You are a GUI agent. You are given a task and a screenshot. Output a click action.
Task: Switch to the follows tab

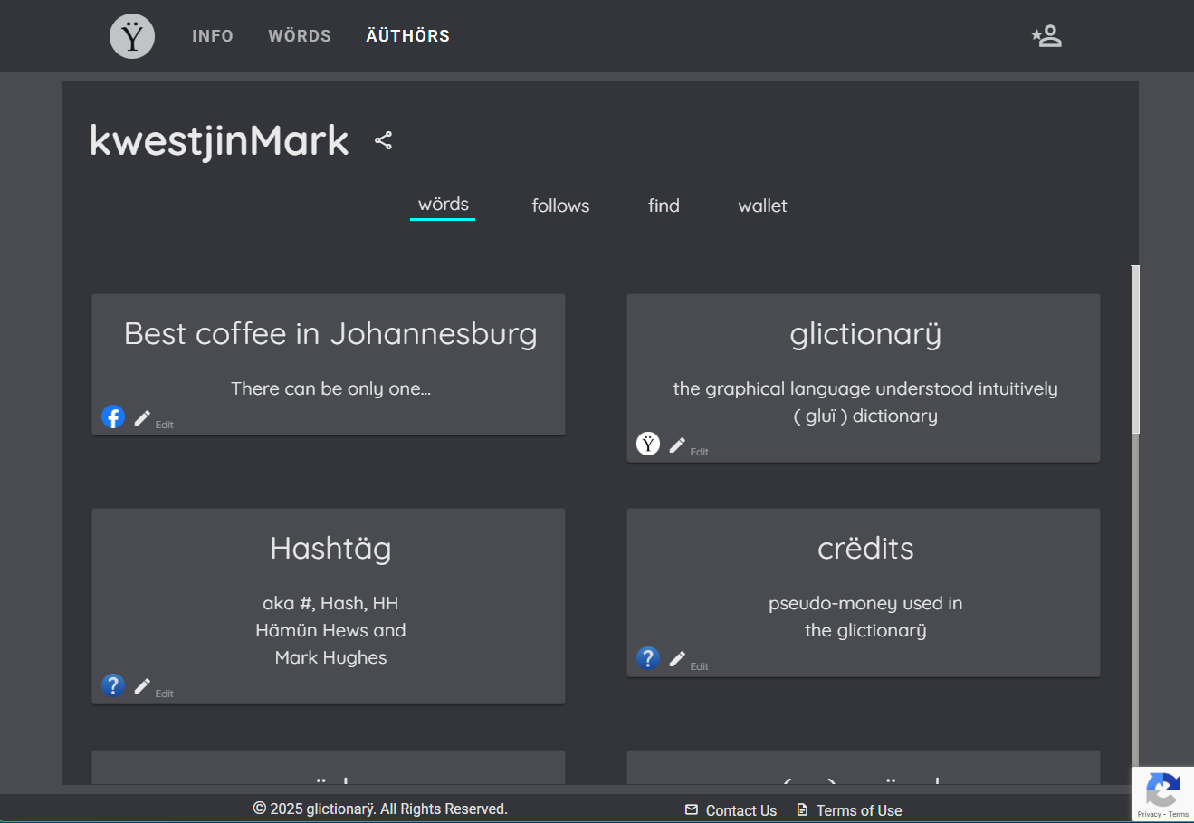pyautogui.click(x=559, y=206)
